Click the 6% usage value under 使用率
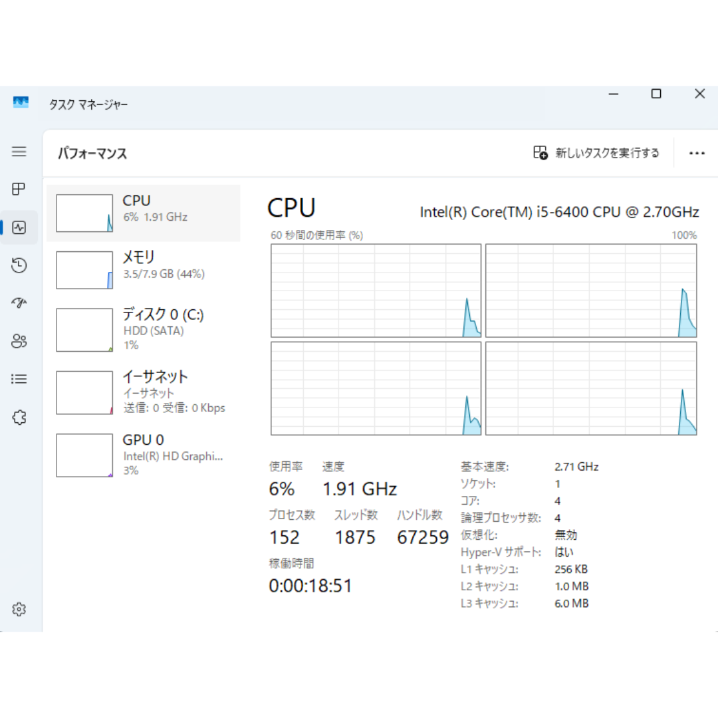Image resolution: width=718 pixels, height=718 pixels. coord(282,489)
